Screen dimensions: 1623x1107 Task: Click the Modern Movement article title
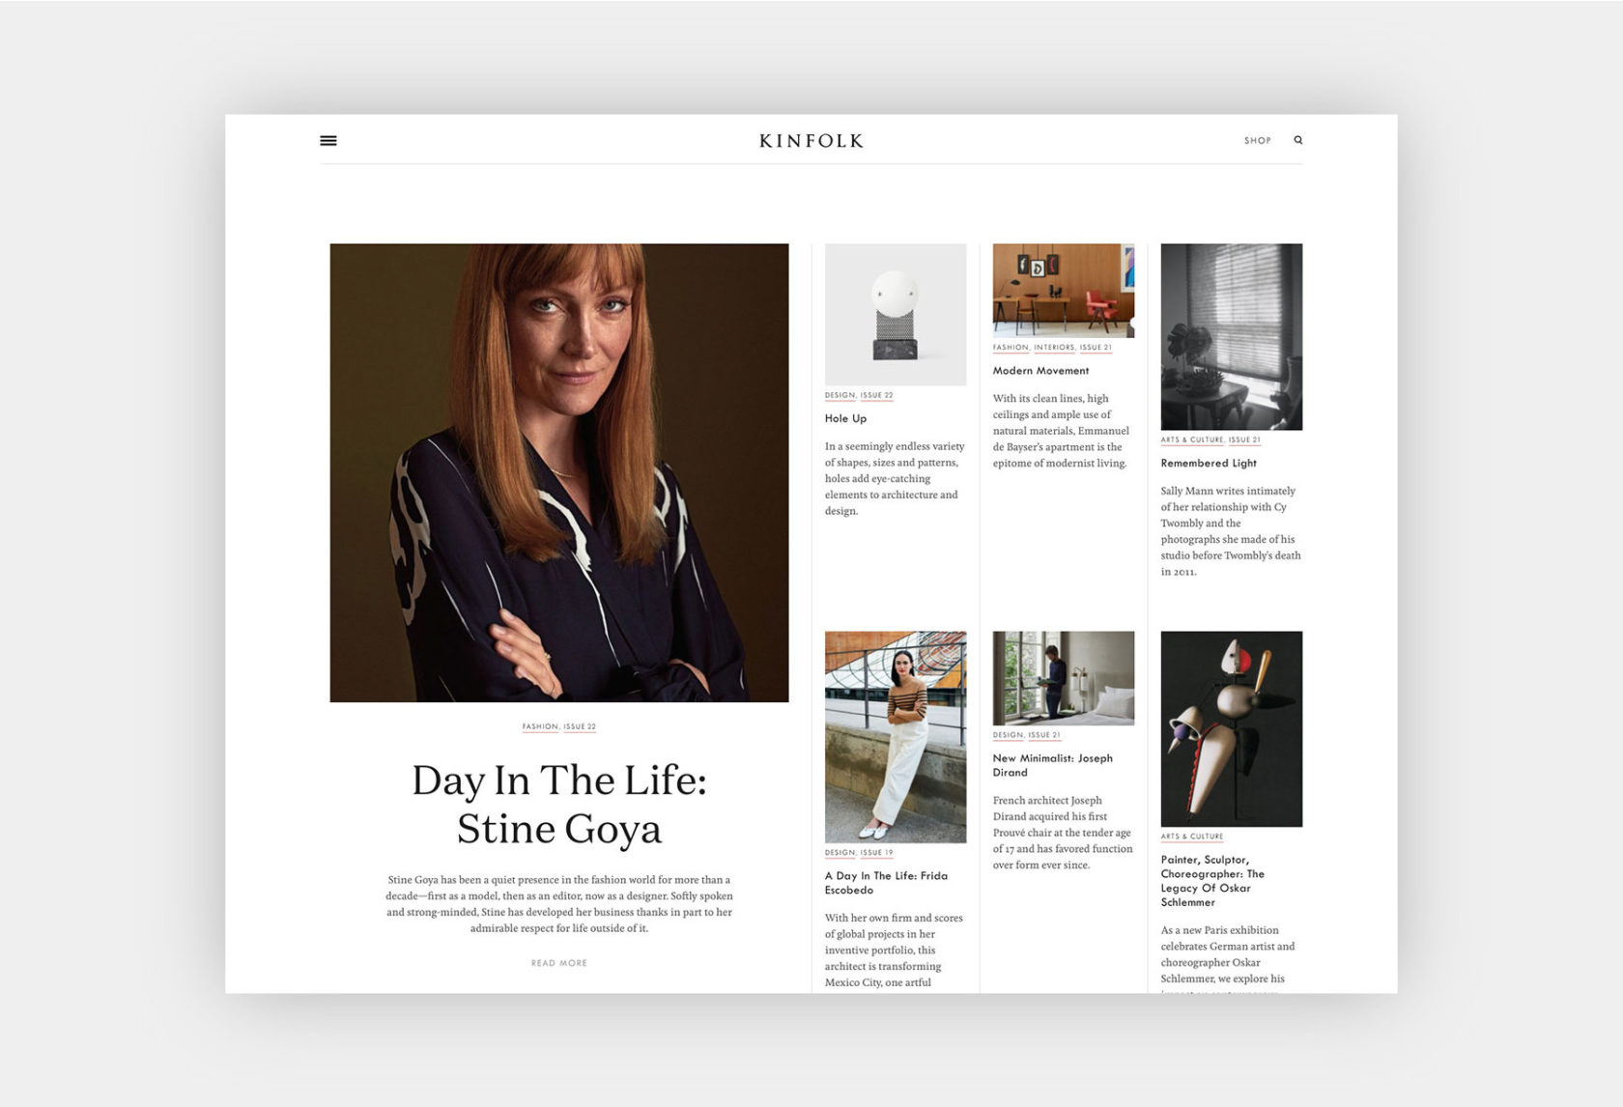[1040, 371]
